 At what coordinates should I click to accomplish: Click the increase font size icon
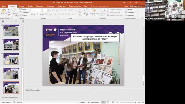50,10
